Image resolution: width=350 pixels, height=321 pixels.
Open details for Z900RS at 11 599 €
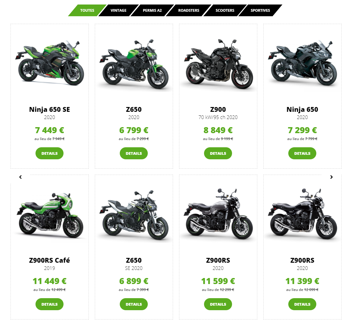tap(218, 304)
